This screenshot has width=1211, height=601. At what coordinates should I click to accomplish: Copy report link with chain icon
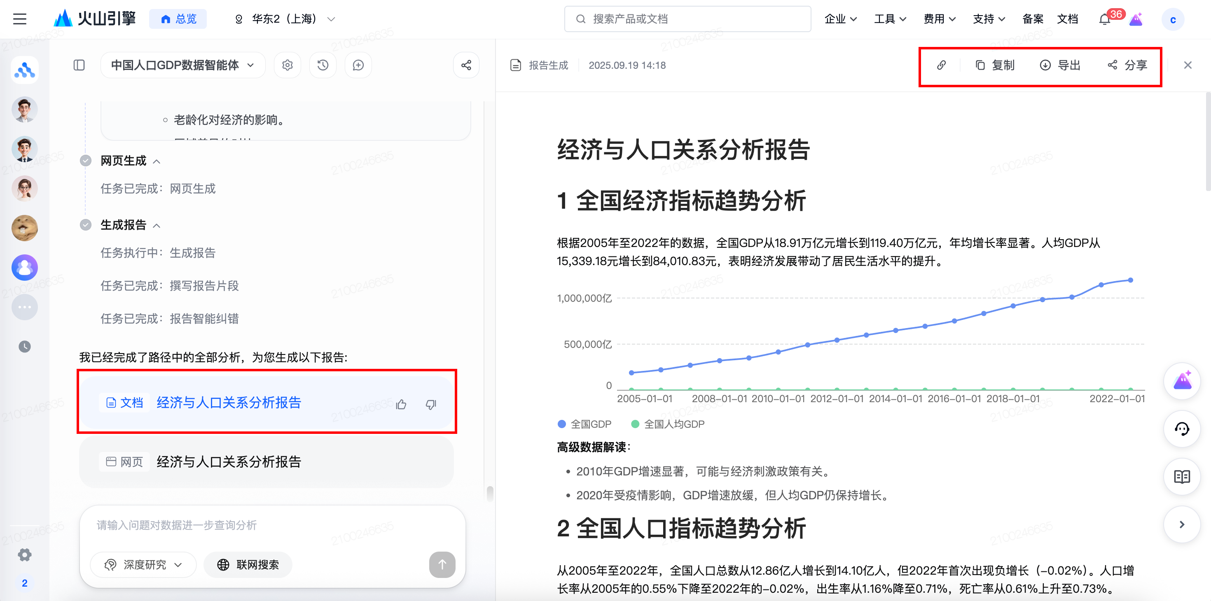coord(941,65)
